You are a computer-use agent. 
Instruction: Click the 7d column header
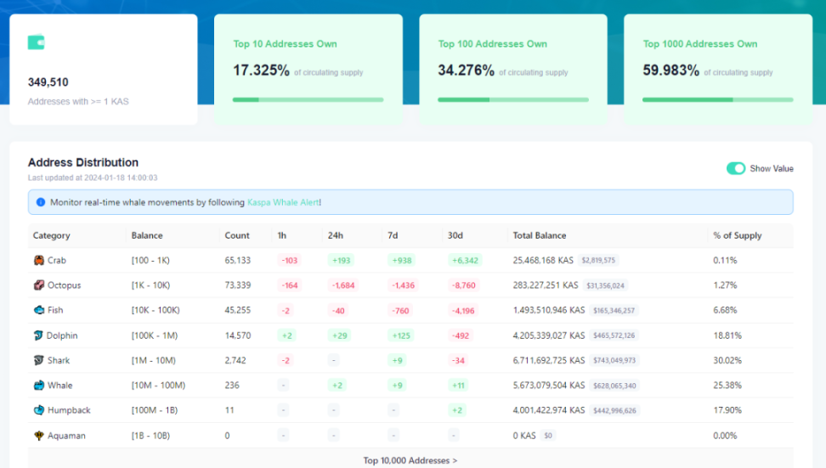(x=393, y=235)
